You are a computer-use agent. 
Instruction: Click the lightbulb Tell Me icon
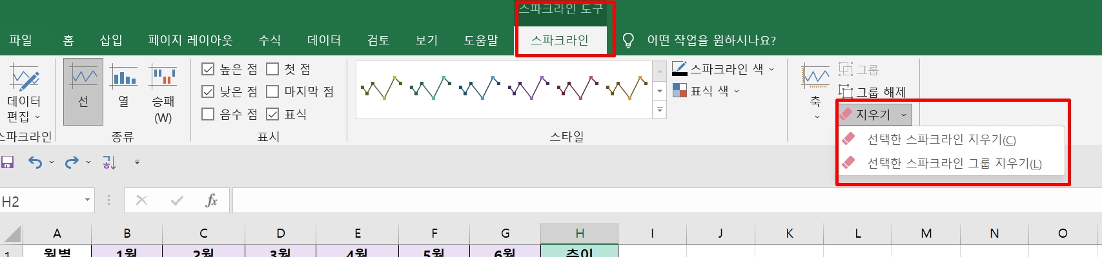tap(628, 41)
